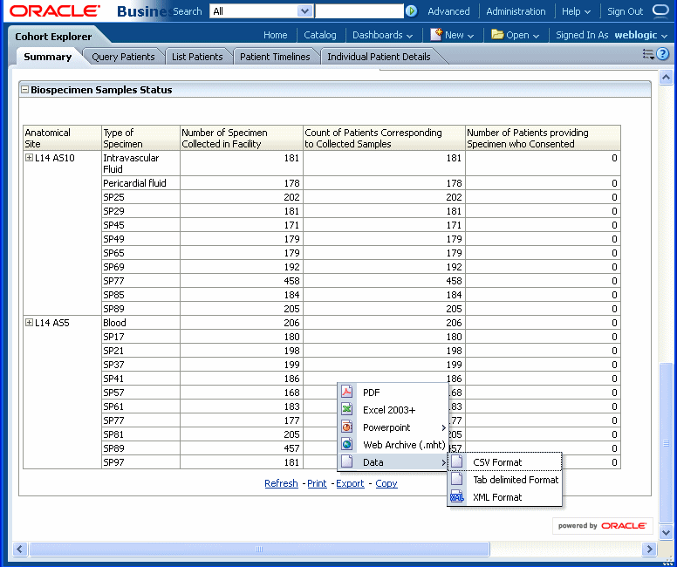Click the Refresh link

[x=281, y=483]
